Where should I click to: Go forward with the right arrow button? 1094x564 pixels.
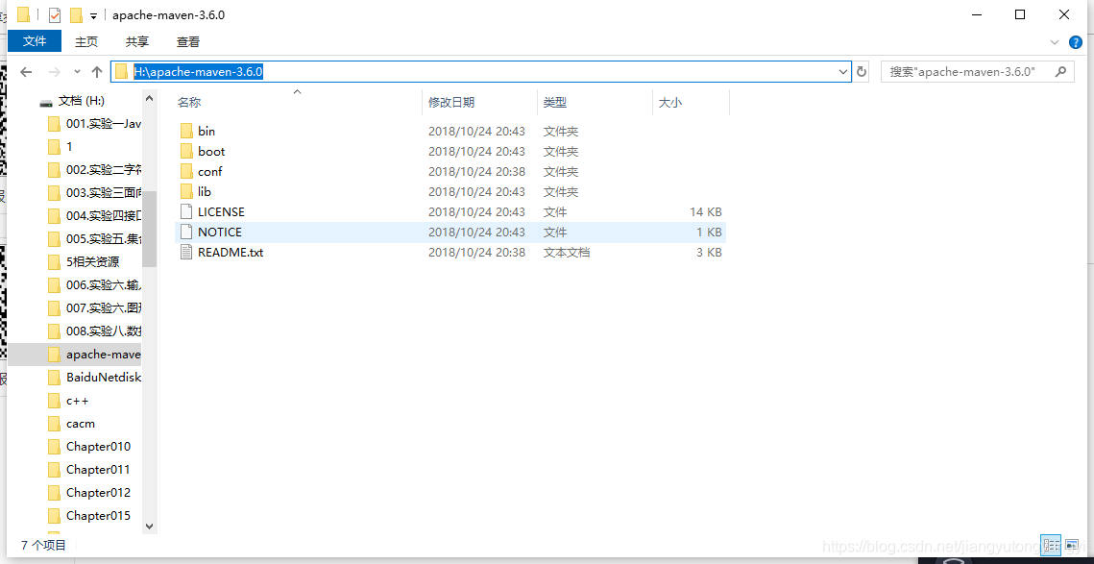click(x=55, y=71)
